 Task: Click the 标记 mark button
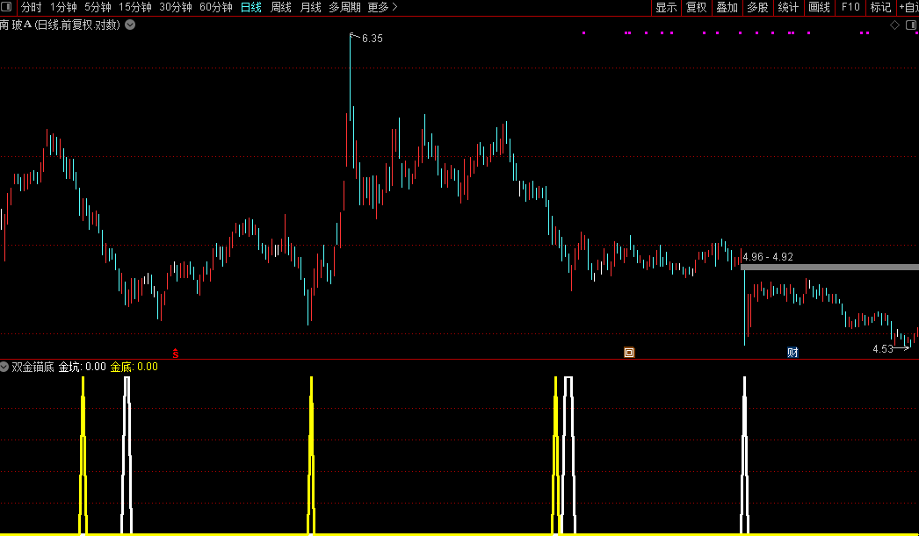coord(881,7)
